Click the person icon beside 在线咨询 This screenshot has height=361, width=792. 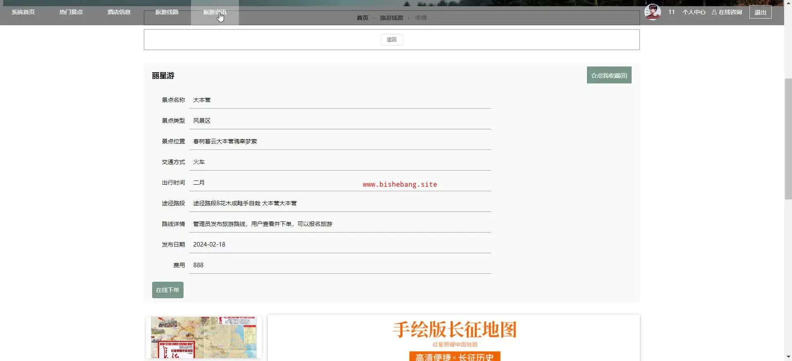pos(714,12)
